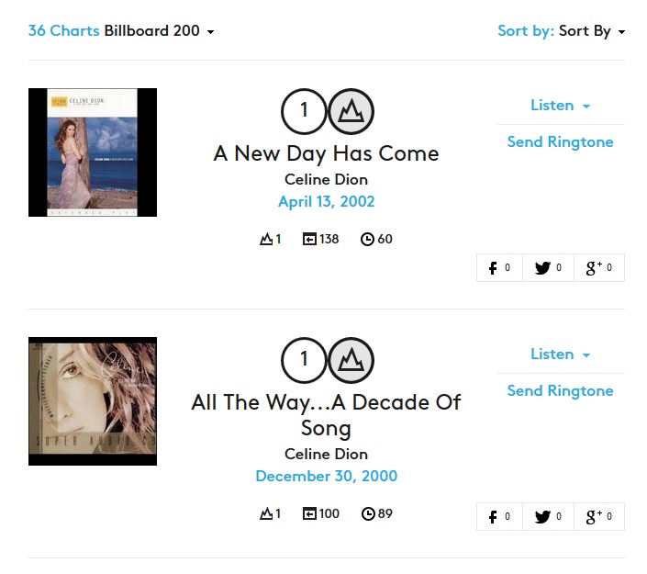
Task: Click the peak crown badge beside A New Day Has Come rank
Action: coord(351,112)
